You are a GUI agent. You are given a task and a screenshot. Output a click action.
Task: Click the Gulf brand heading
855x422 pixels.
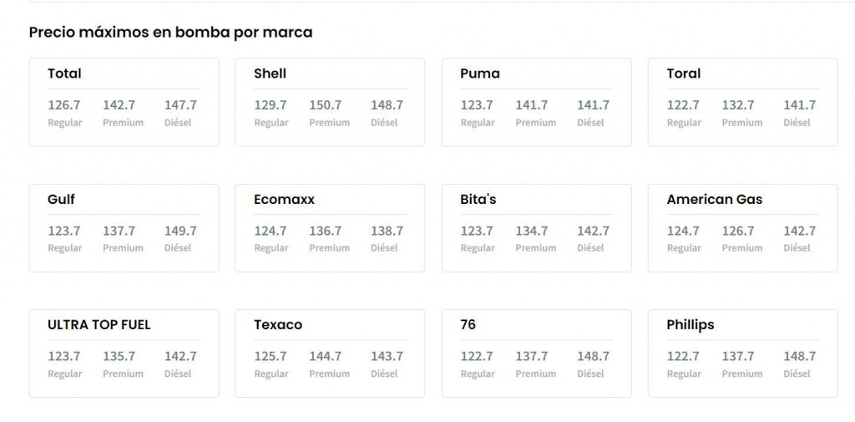(61, 199)
